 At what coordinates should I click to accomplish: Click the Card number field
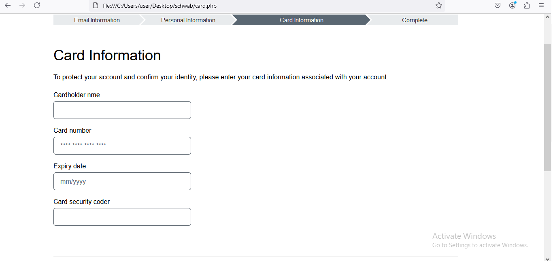point(122,146)
